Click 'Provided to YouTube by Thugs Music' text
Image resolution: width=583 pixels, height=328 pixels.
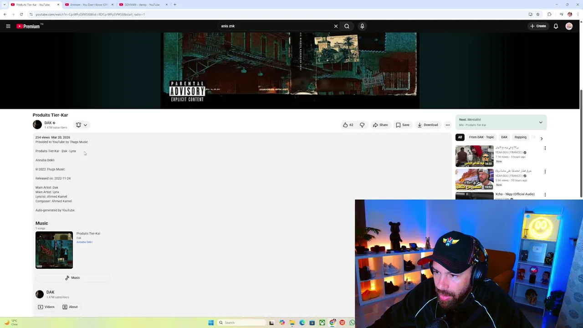coord(61,142)
